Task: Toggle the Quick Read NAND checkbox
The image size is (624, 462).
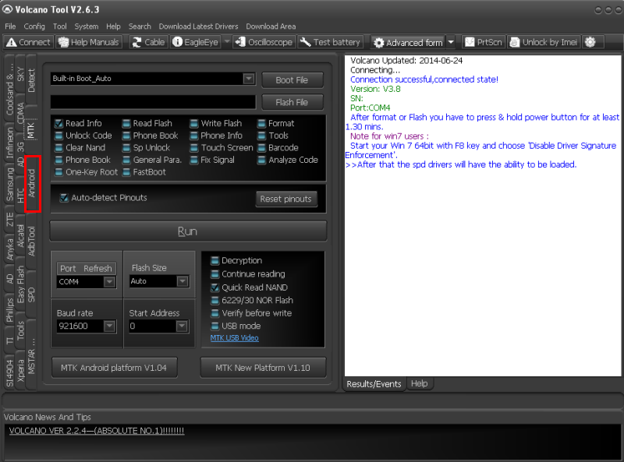Action: 214,287
